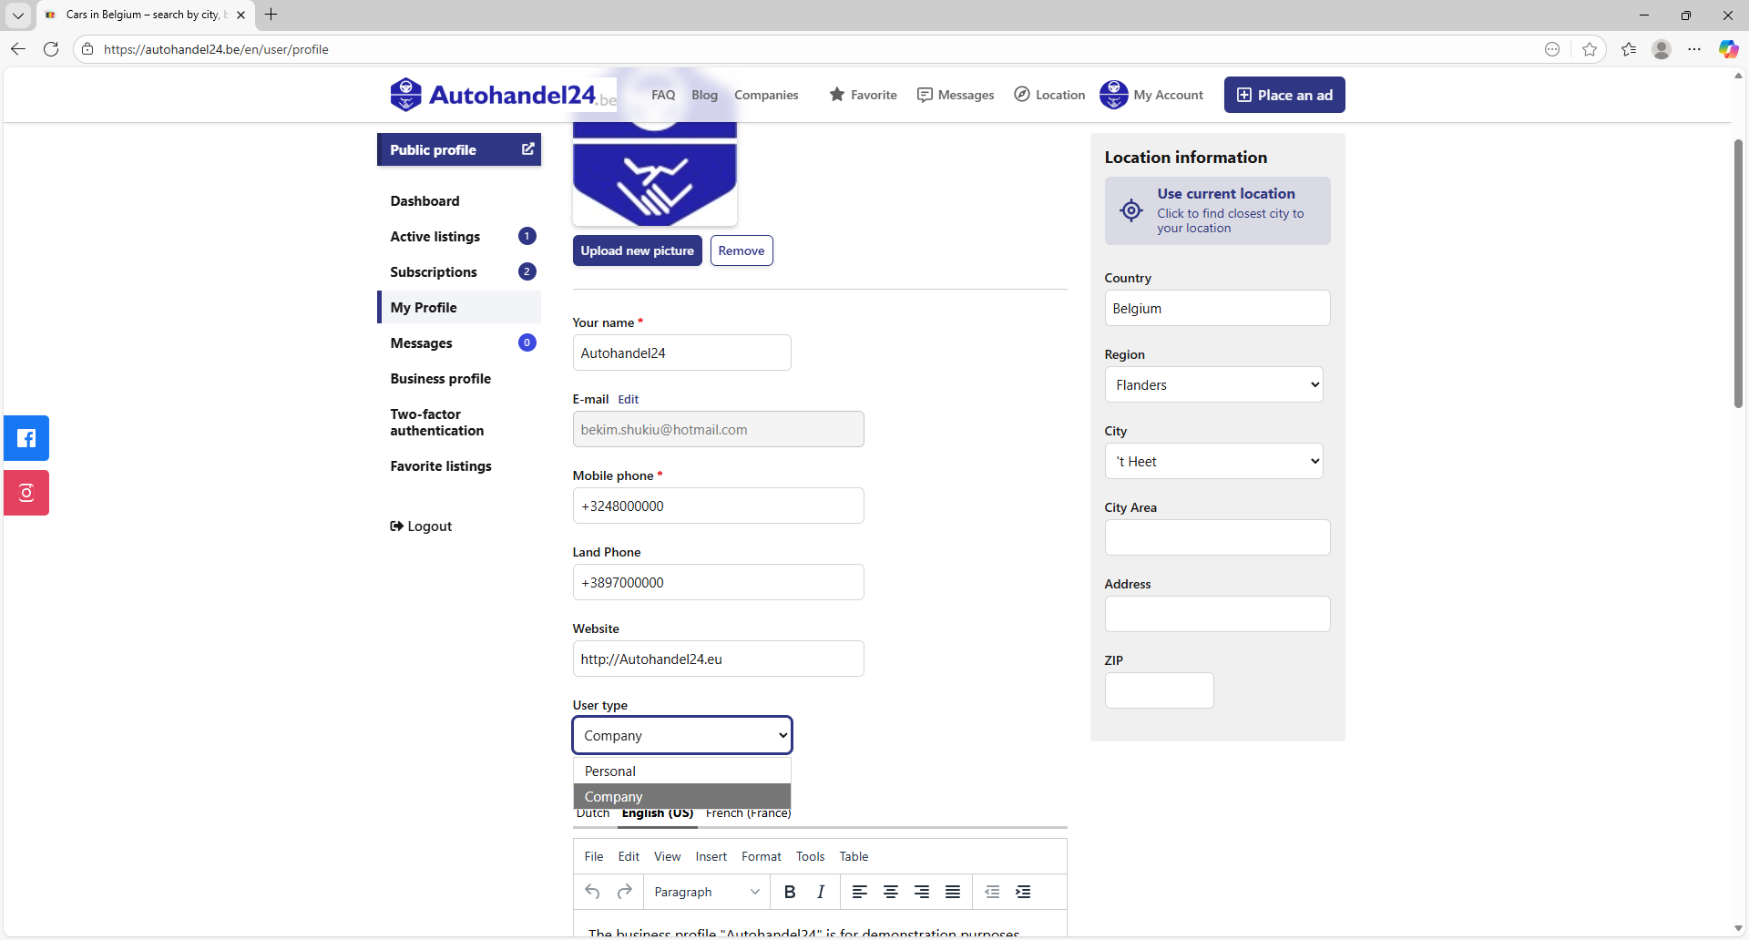Open the Paragraph style dropdown

[x=706, y=892]
